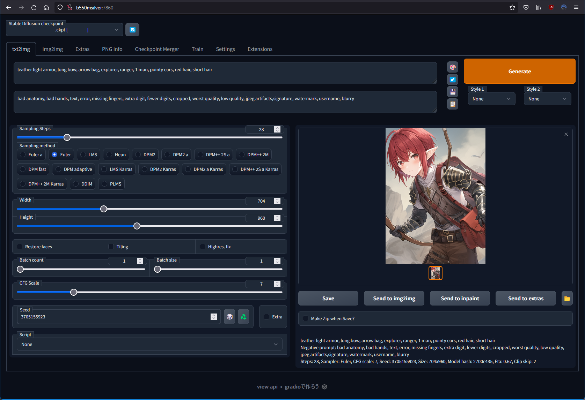The height and width of the screenshot is (400, 585).
Task: Click the refresh icon next to the checkpoint selector
Action: [132, 30]
